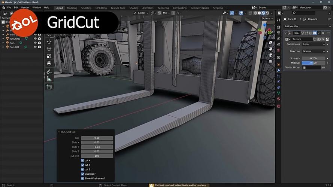Click the cut limit 100 field
The height and width of the screenshot is (187, 333).
[x=97, y=156]
